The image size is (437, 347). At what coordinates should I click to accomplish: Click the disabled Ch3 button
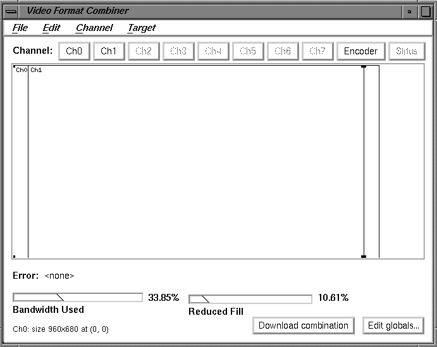coord(178,51)
